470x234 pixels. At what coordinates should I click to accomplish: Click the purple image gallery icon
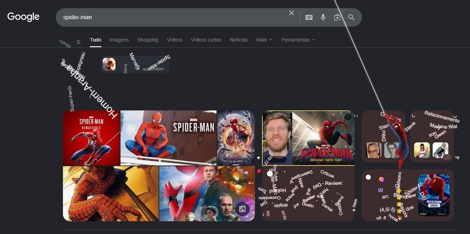coord(242,209)
